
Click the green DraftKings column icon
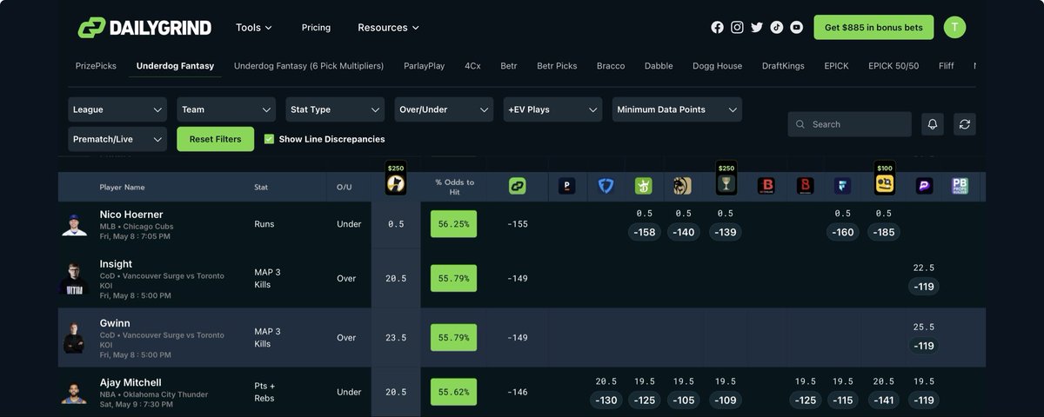644,186
